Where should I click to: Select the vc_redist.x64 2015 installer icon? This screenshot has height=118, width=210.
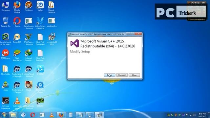click(x=52, y=39)
